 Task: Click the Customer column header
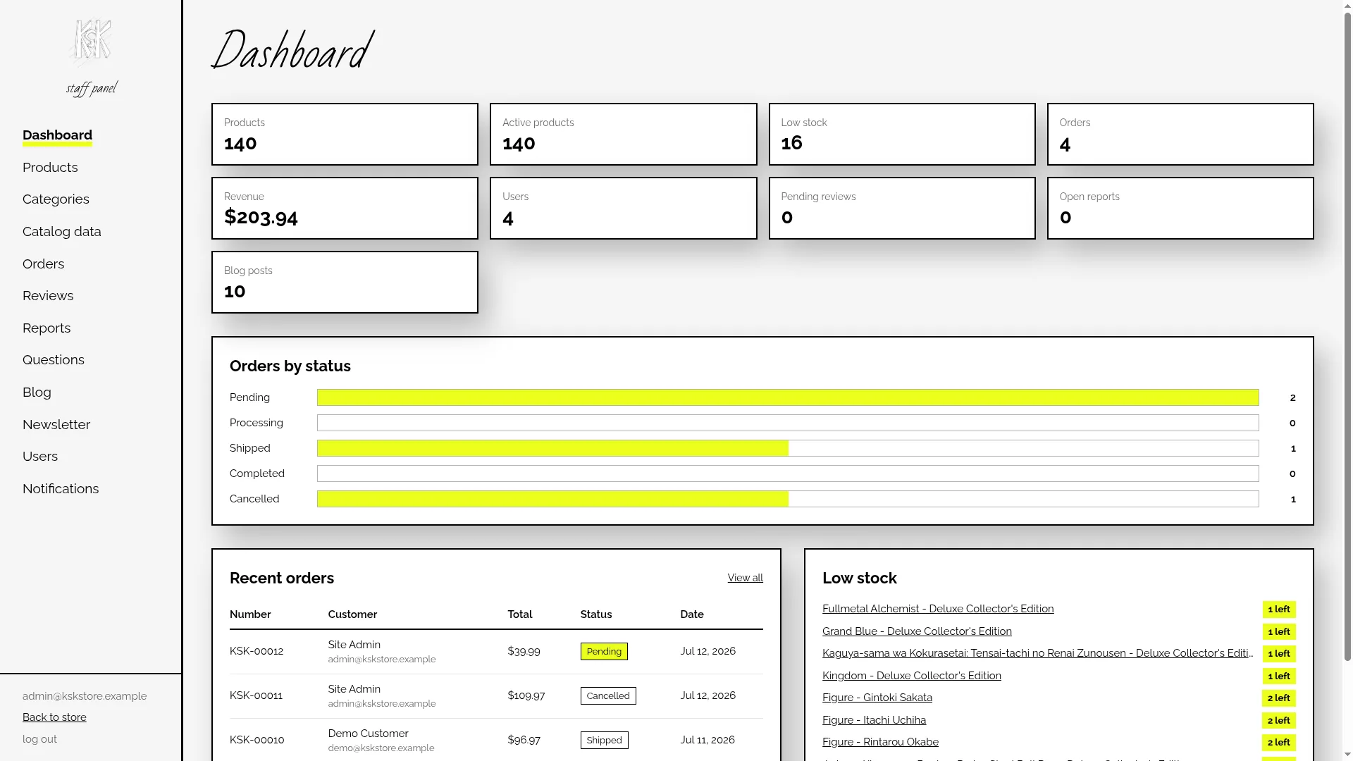352,614
